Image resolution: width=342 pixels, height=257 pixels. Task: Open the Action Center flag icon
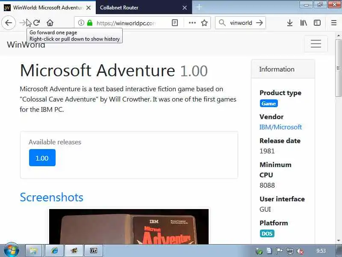[x=279, y=251]
